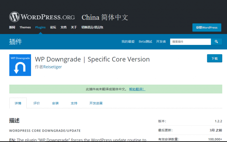Click the 100,000+ installs value
The height and width of the screenshot is (142, 227).
tap(215, 139)
